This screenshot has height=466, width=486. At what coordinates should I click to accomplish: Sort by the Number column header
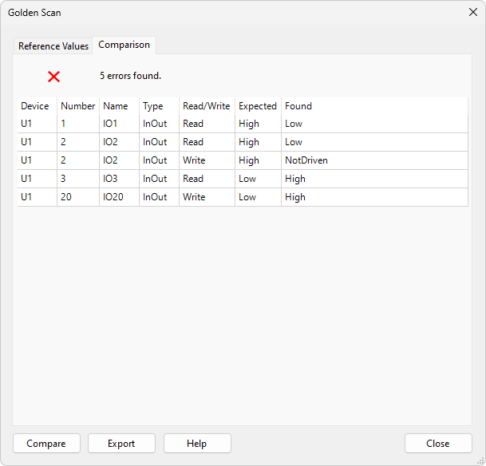pos(77,106)
